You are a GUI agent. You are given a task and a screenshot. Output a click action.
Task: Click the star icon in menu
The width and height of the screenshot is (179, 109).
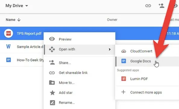tap(52, 93)
